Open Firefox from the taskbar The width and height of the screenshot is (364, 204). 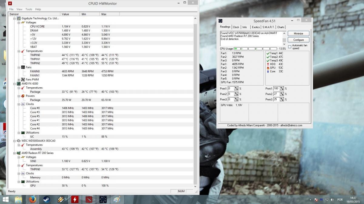click(32, 199)
